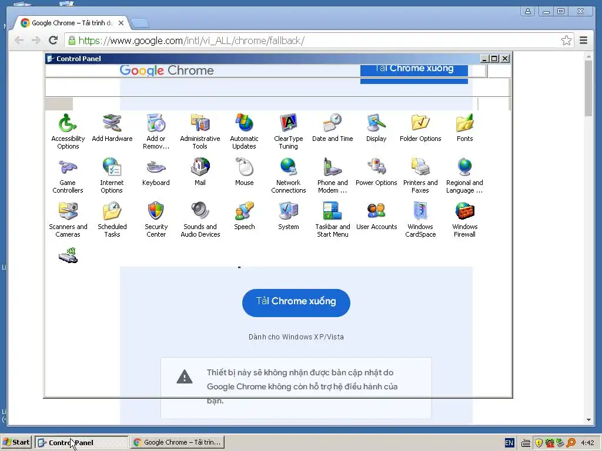Open Add or Remove Programs icon
Screen dimensions: 602x451
[x=156, y=131]
